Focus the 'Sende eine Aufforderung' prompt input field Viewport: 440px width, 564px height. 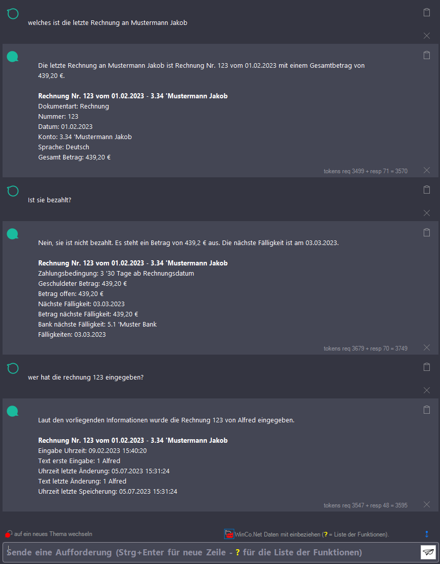click(x=209, y=552)
